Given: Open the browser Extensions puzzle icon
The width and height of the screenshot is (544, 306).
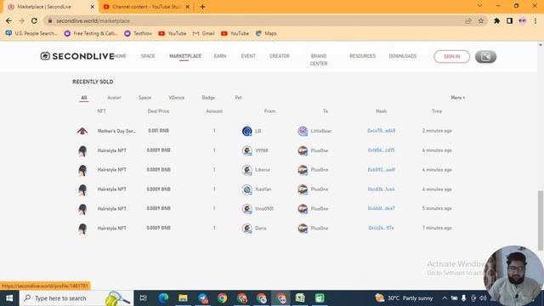Looking at the screenshot, I should [x=496, y=20].
